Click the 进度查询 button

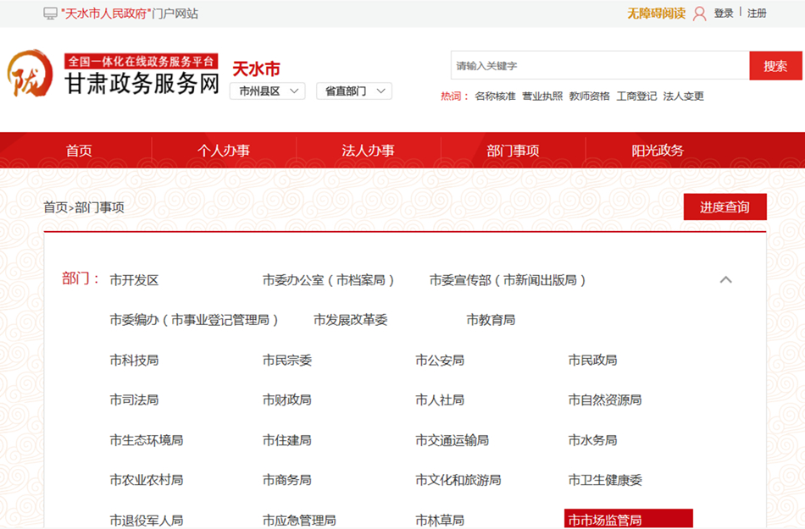pos(724,207)
